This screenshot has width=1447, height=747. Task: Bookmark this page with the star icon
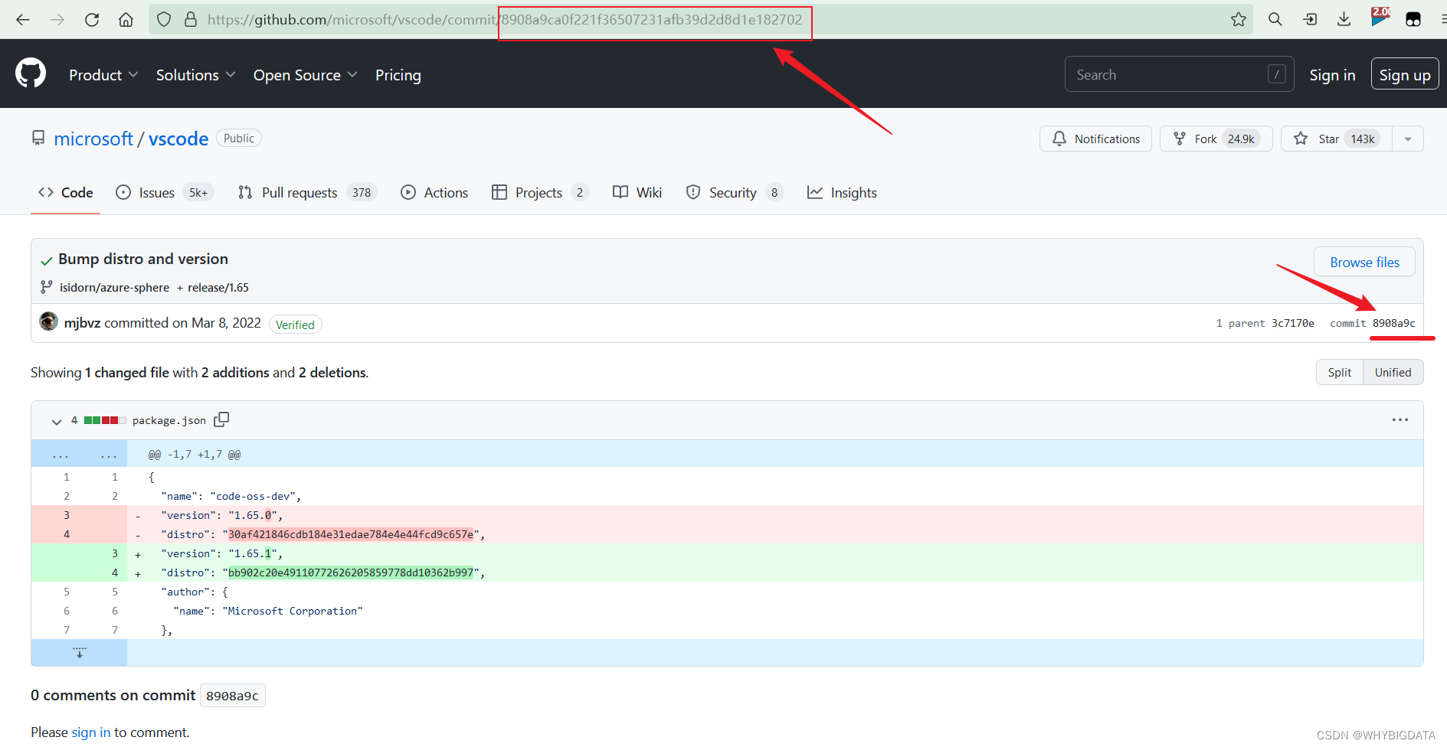coord(1238,20)
